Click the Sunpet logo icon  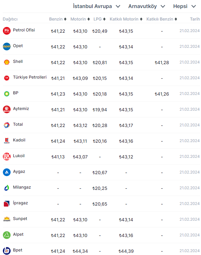pyautogui.click(x=7, y=219)
